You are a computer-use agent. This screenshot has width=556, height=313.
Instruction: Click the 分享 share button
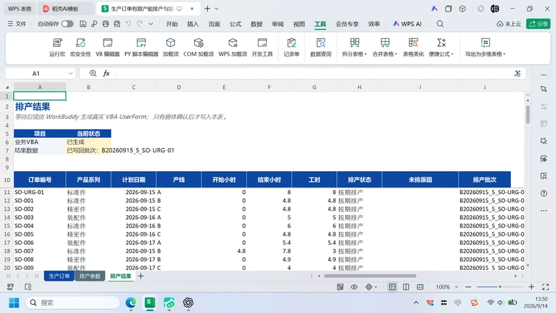pyautogui.click(x=538, y=24)
